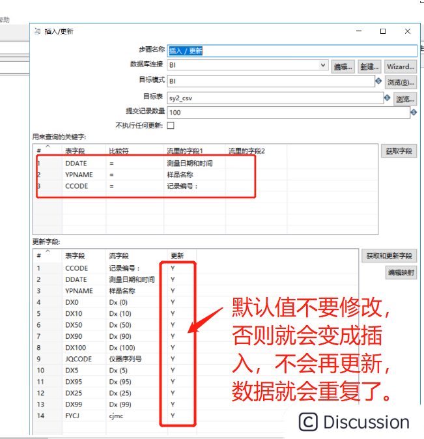Click the 插入/更新 dialog title icon
The image size is (424, 439).
[37, 31]
